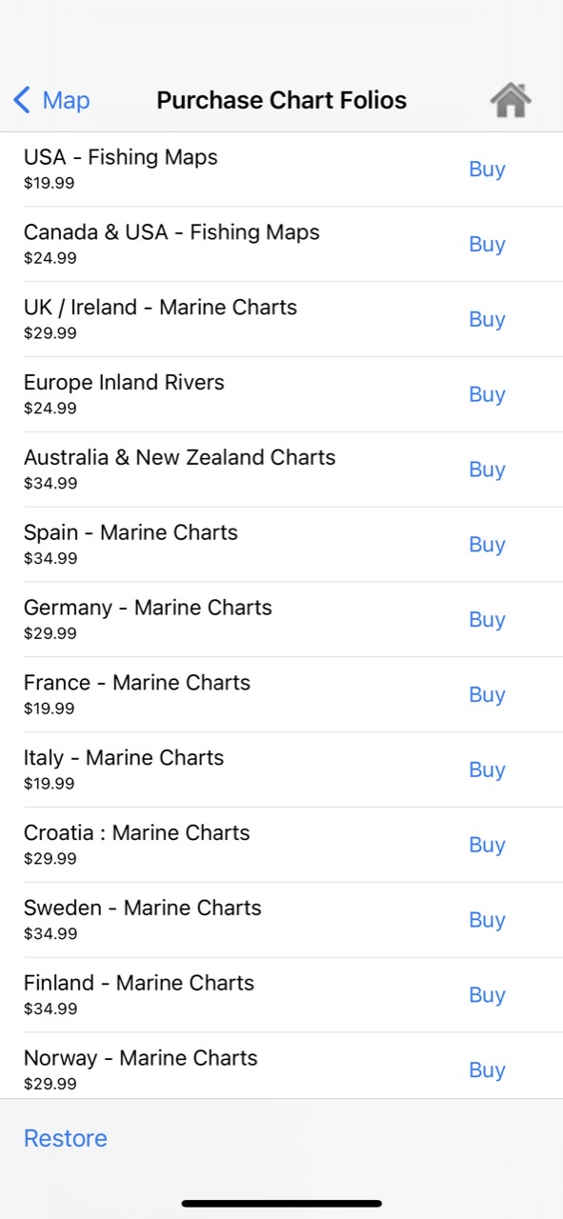Buy Europe Inland Rivers folio
The height and width of the screenshot is (1219, 563).
[487, 394]
